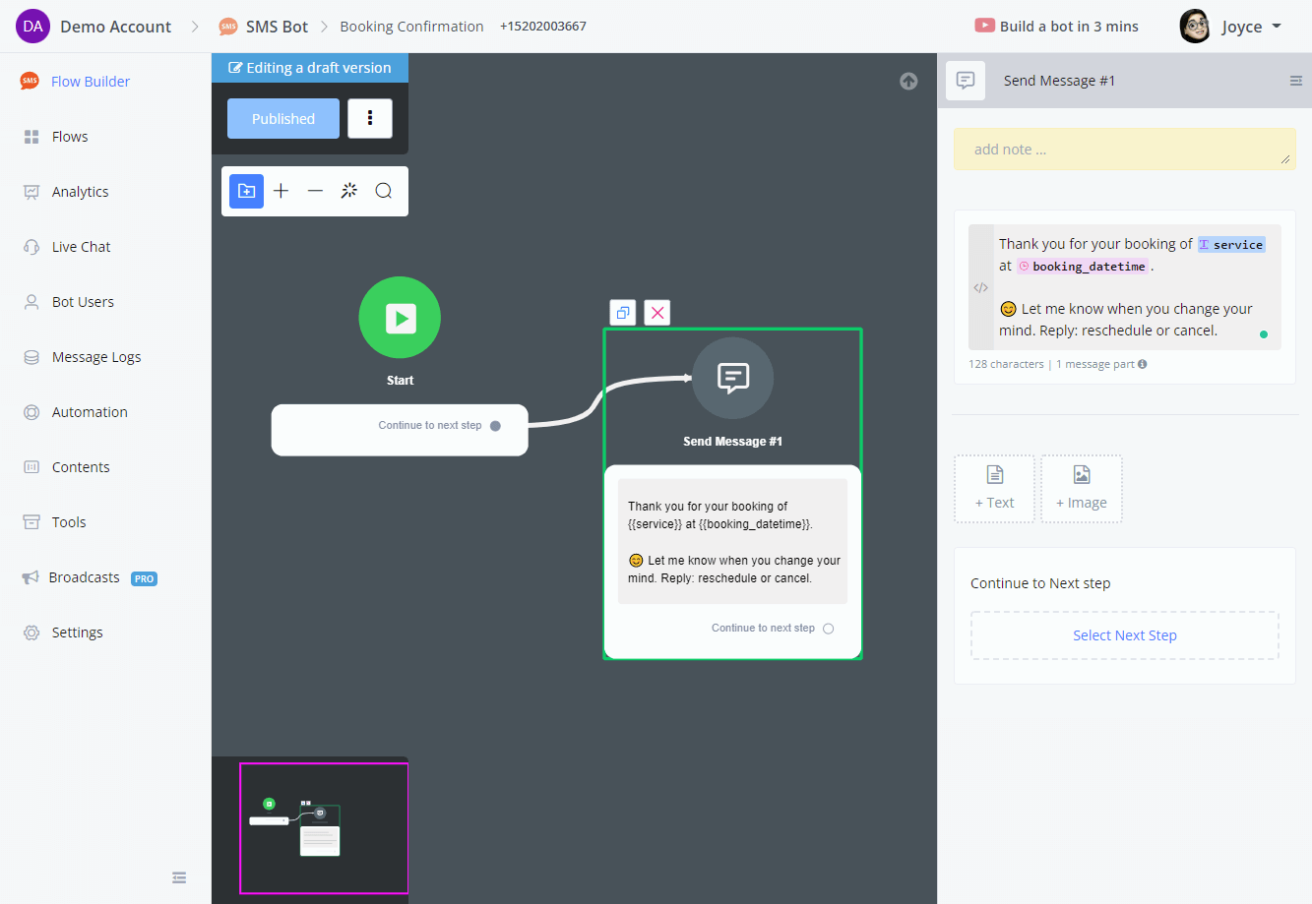Click Select Next Step
Screen dimensions: 1312x904
tap(1125, 635)
